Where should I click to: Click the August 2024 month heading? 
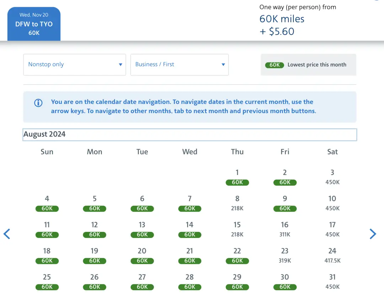tap(45, 134)
